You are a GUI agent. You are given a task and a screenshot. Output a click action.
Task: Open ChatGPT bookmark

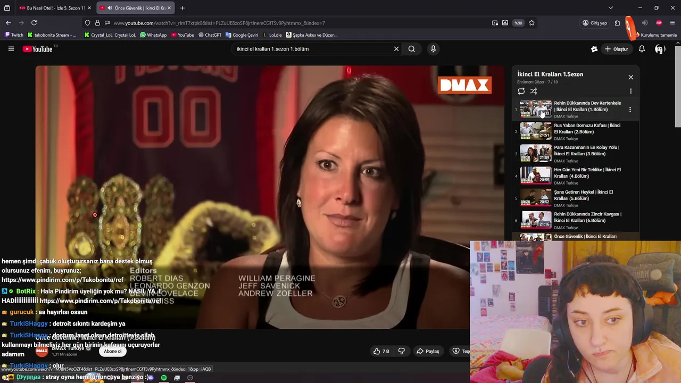pyautogui.click(x=210, y=35)
